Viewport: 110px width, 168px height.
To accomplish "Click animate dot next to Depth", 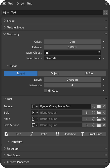I will pyautogui.click(x=104, y=80).
